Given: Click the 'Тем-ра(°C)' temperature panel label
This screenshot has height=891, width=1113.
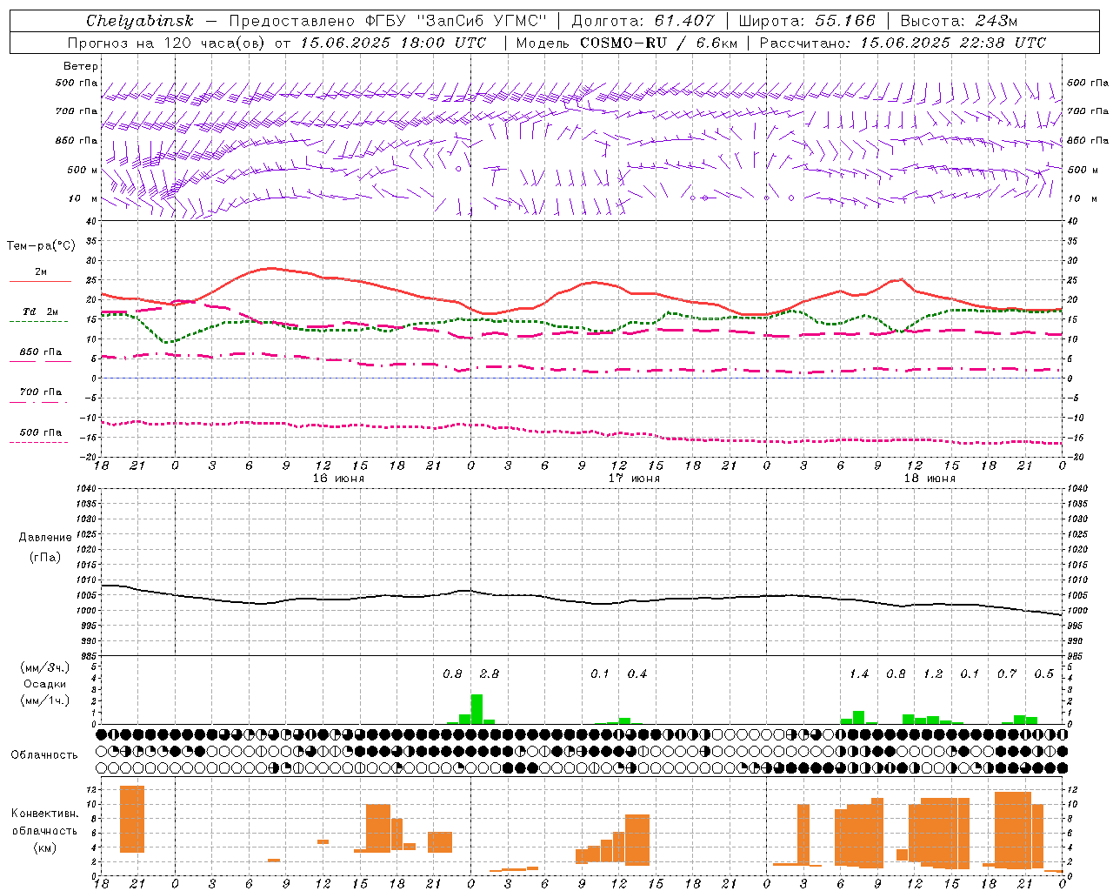Looking at the screenshot, I should [x=41, y=246].
